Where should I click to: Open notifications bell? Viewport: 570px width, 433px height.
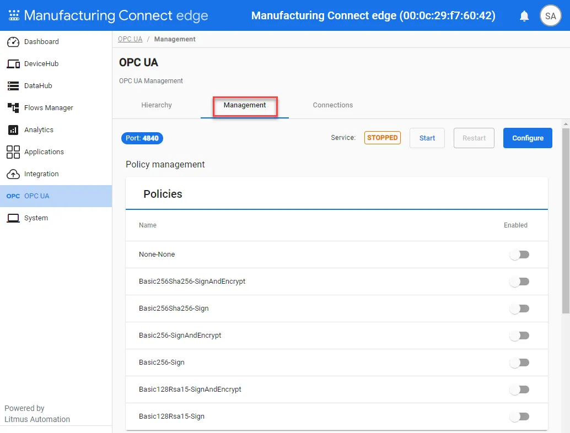tap(524, 16)
